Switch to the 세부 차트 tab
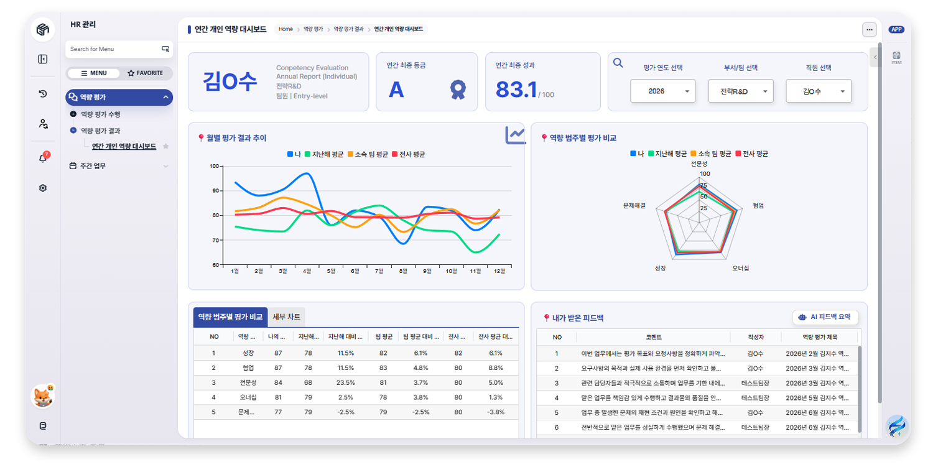This screenshot has height=467, width=933. click(286, 317)
